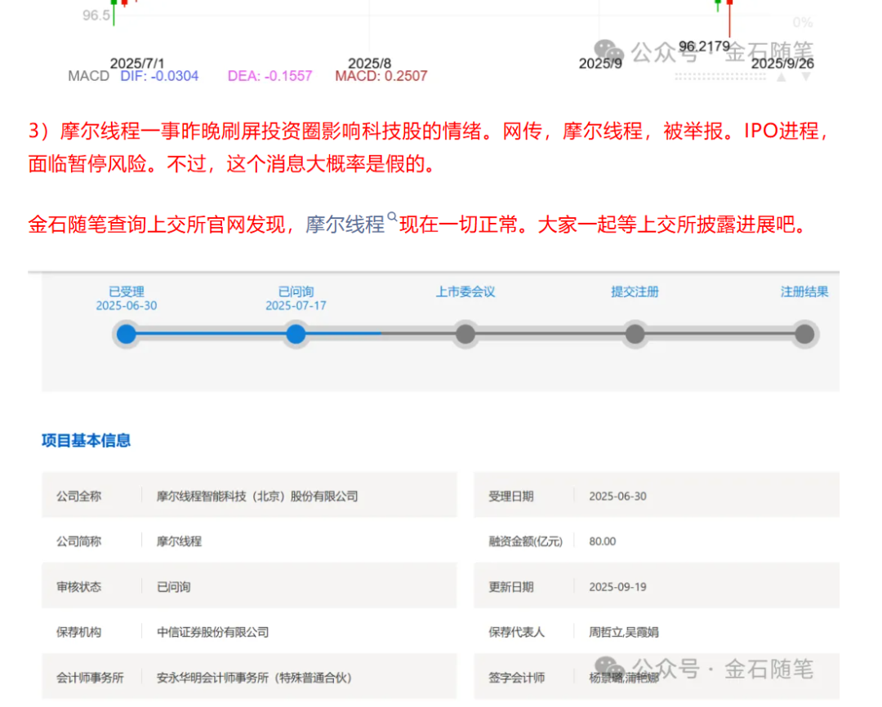
Task: Click the 融资金额(亿元) field label
Action: [525, 541]
